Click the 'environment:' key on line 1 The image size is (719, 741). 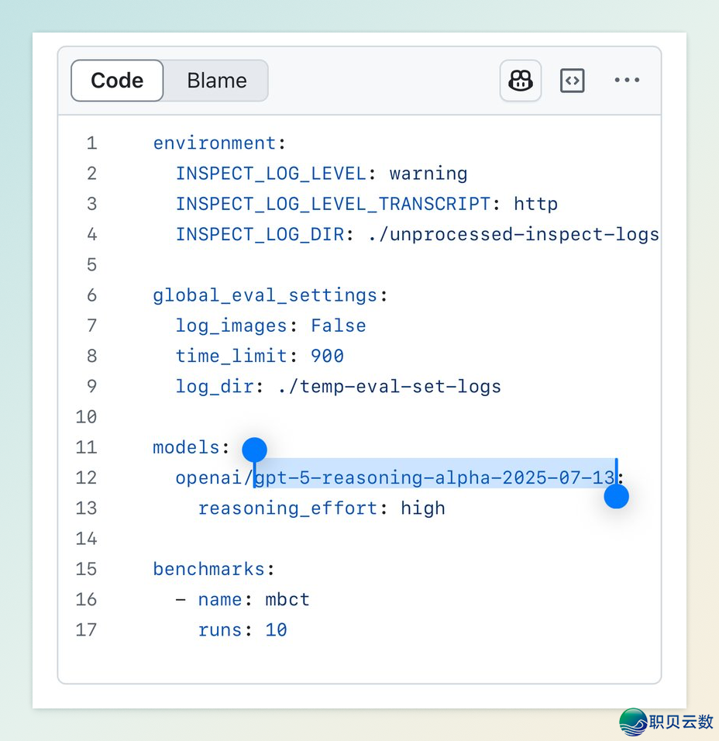pos(220,143)
